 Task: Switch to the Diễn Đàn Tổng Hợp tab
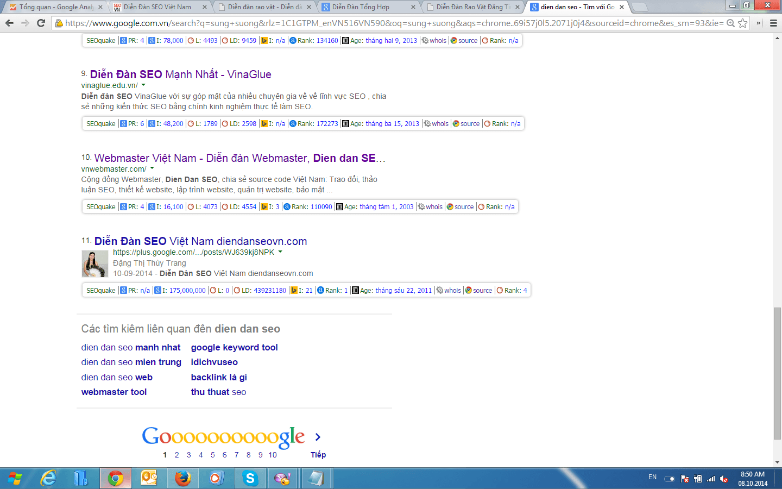coord(369,7)
